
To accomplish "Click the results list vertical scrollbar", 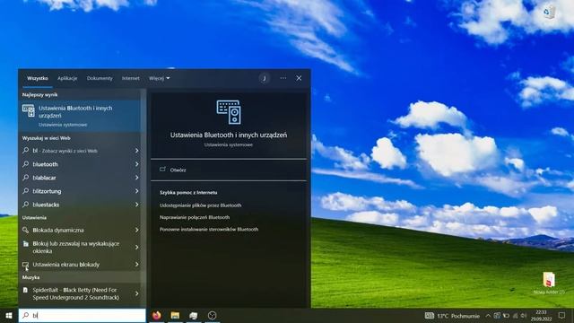I will [143, 197].
